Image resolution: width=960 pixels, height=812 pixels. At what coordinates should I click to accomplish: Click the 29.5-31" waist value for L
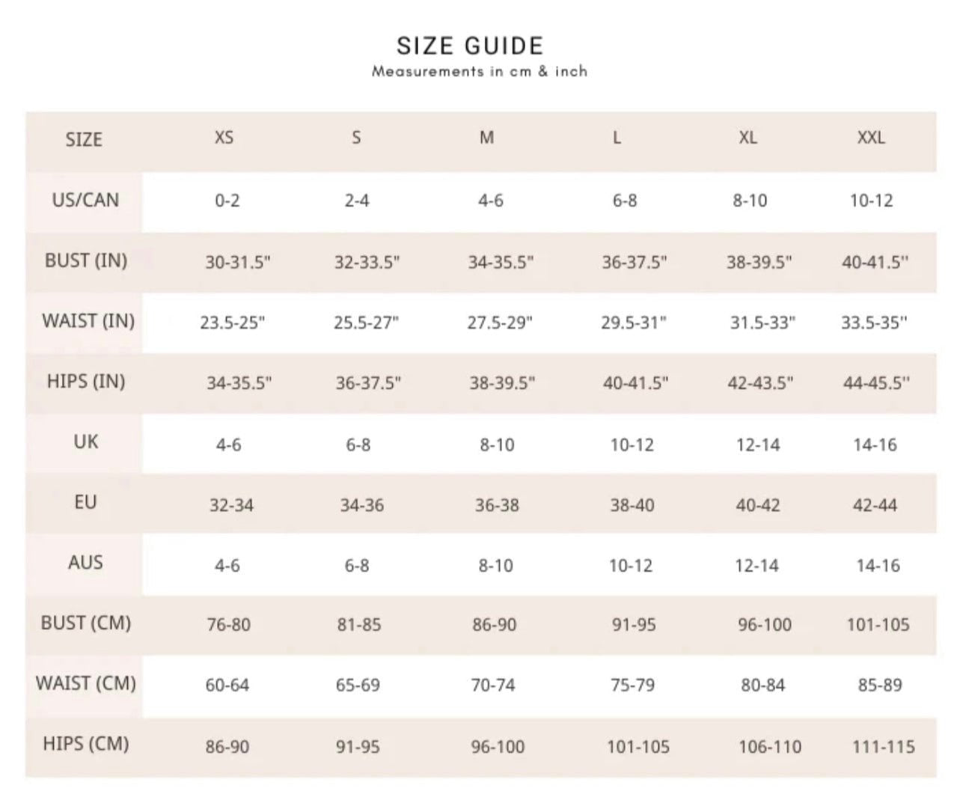click(x=633, y=323)
